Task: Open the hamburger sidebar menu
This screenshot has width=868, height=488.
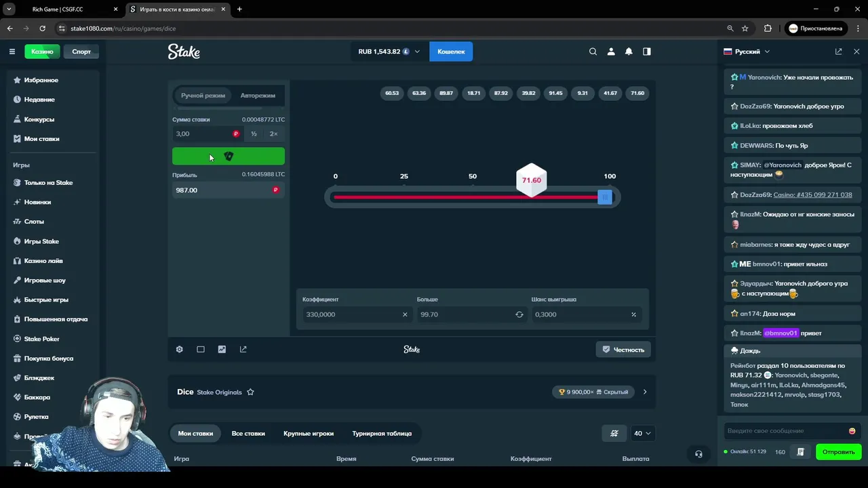Action: coord(12,52)
